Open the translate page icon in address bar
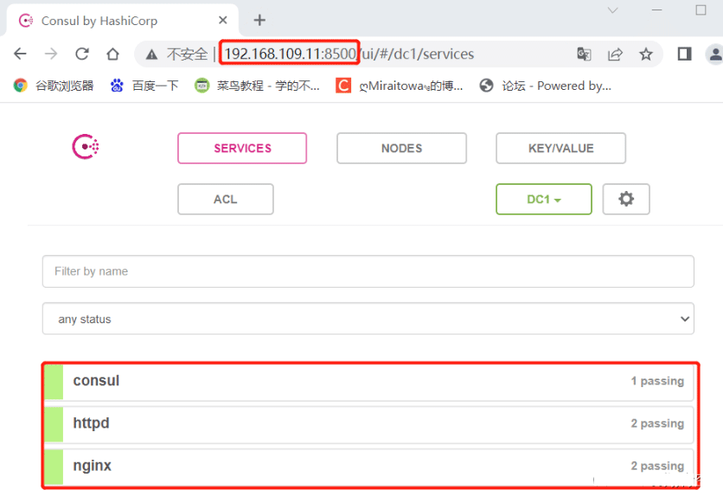Screen dimensions: 723x496 [585, 54]
